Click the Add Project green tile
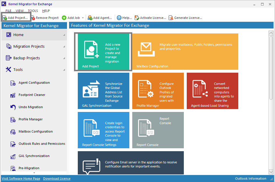The width and height of the screenshot is (275, 182). point(103,52)
